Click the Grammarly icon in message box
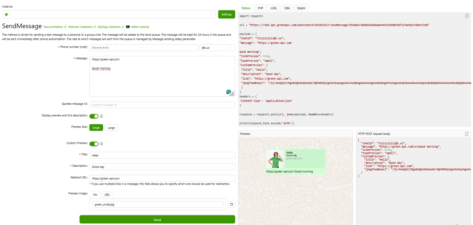 tap(229, 92)
